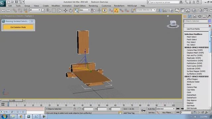Image resolution: width=212 pixels, height=119 pixels.
Task: Click Select and Manipulate icon
Action: coord(99,10)
